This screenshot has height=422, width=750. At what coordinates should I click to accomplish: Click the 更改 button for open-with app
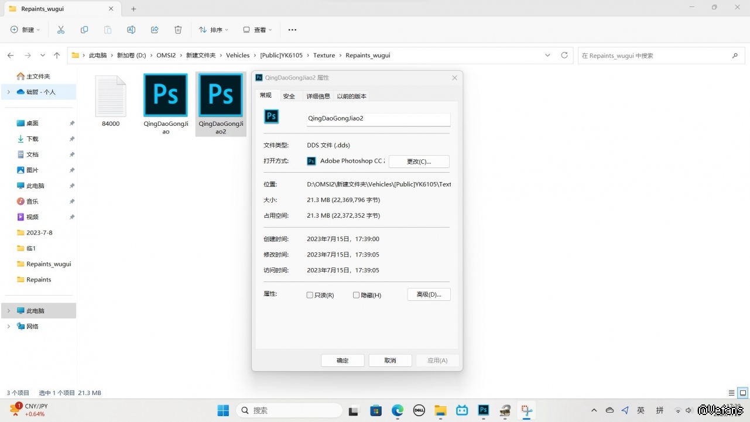pos(419,162)
